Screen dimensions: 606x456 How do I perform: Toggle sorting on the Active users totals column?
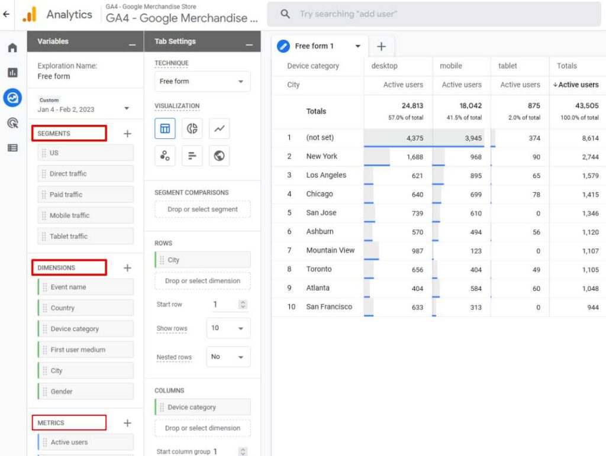point(576,85)
